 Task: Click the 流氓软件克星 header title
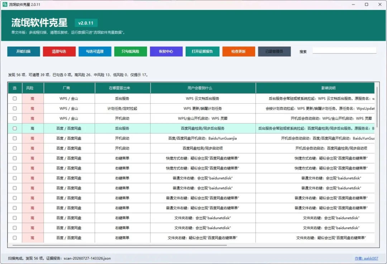(x=39, y=23)
